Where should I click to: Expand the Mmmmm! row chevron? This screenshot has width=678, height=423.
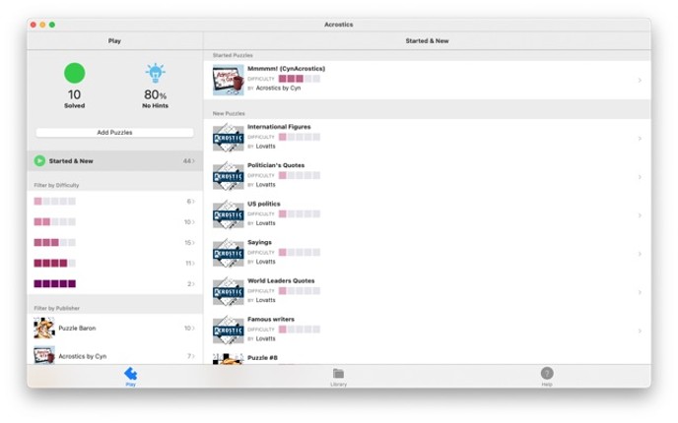click(640, 81)
